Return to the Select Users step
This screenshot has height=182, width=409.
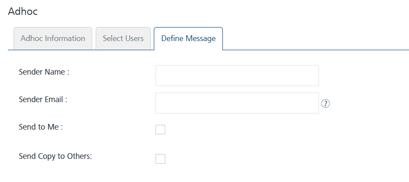123,38
